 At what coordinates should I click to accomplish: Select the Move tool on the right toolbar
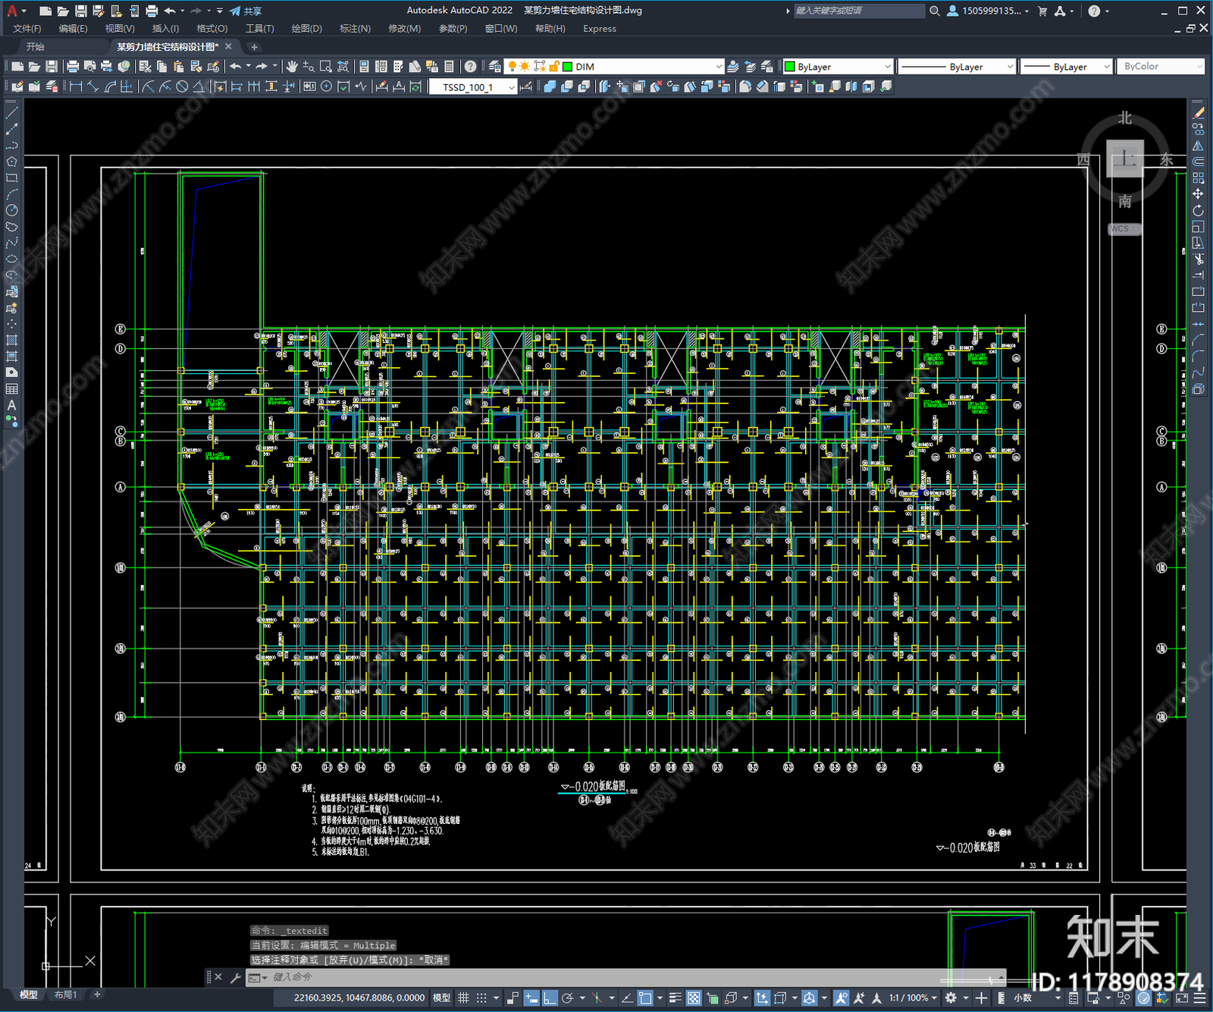click(x=1198, y=194)
